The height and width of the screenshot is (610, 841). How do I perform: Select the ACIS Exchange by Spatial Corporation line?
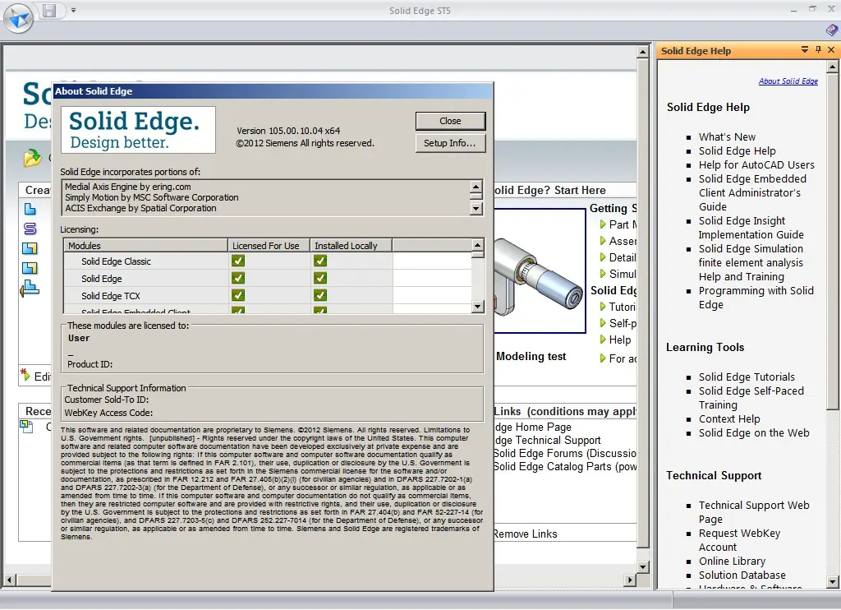coord(140,208)
